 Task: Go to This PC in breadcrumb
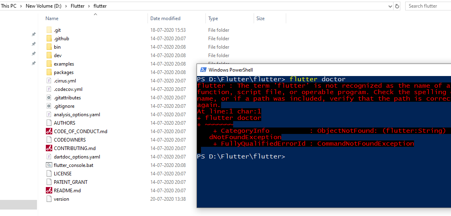[x=8, y=6]
